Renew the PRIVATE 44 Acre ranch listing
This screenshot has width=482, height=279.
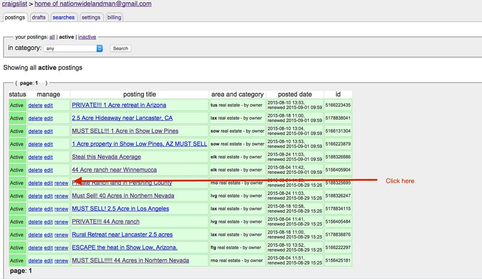pyautogui.click(x=61, y=222)
